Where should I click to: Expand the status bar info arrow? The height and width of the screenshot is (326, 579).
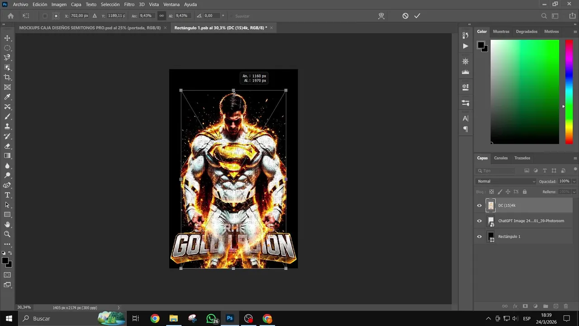click(x=119, y=307)
